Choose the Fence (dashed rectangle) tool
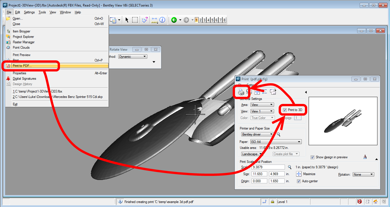This screenshot has width=390, height=207. point(135,20)
